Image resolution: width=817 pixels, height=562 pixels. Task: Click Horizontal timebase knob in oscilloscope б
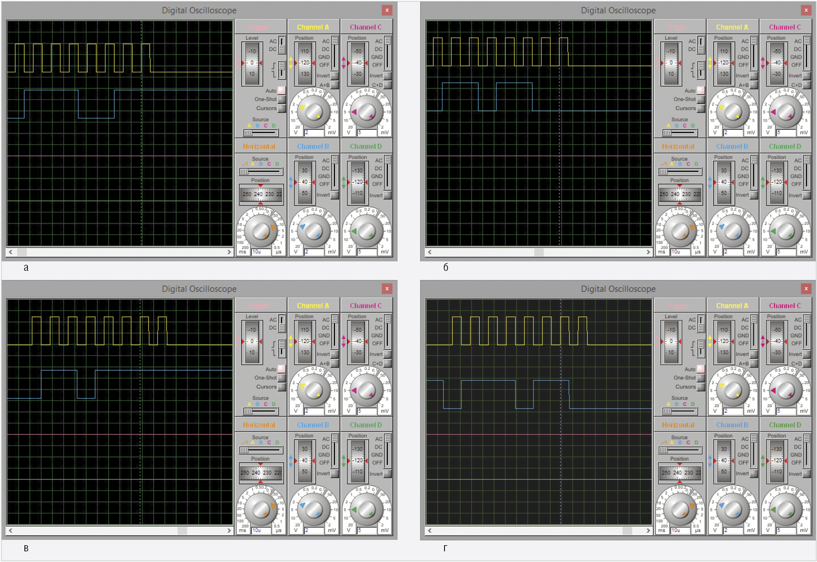(x=680, y=231)
